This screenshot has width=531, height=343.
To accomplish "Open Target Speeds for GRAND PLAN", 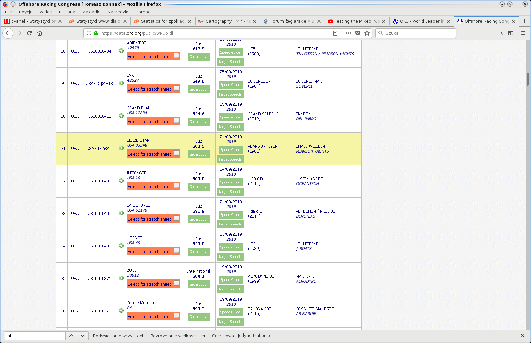I will [x=231, y=127].
